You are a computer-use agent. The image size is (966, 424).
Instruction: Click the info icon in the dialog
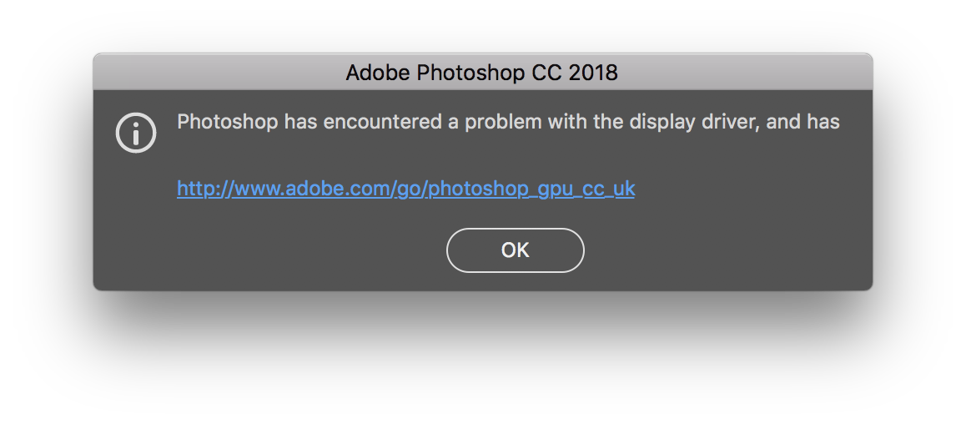136,133
